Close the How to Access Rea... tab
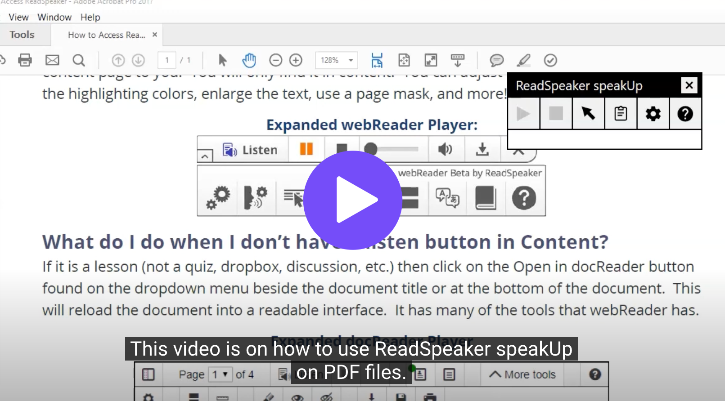 pyautogui.click(x=155, y=35)
